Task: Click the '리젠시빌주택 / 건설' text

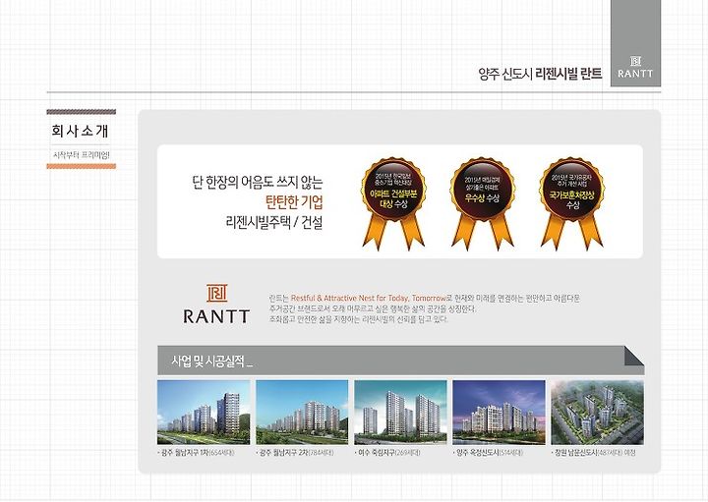Action: (x=273, y=222)
